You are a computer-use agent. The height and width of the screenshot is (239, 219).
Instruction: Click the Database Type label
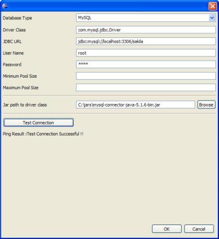click(17, 18)
